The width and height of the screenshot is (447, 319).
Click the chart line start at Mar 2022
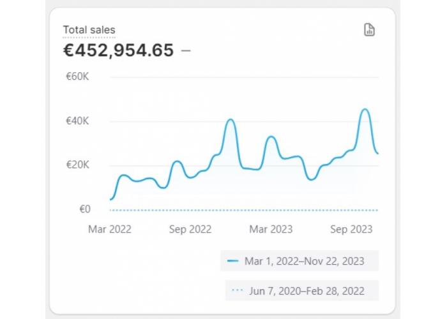[111, 199]
